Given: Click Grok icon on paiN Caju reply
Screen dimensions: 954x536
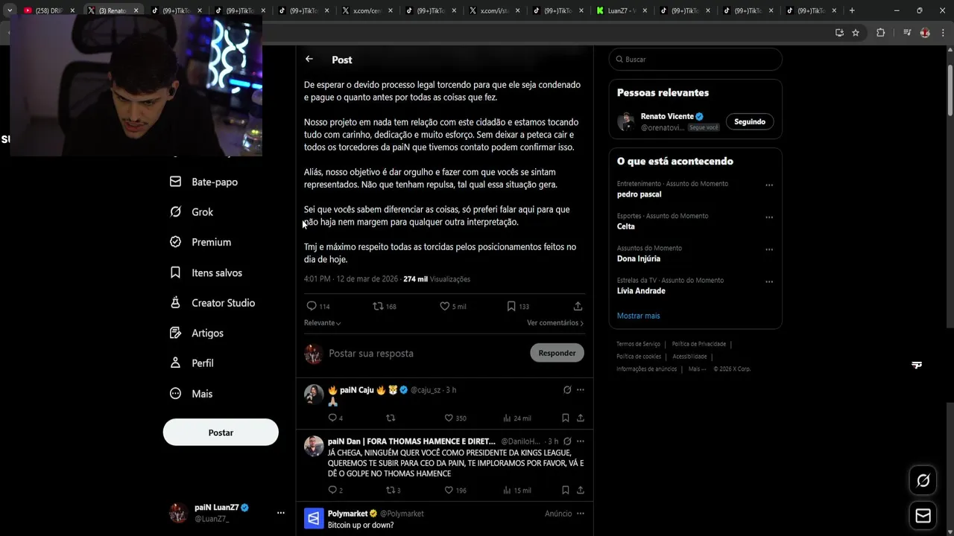Looking at the screenshot, I should (567, 390).
